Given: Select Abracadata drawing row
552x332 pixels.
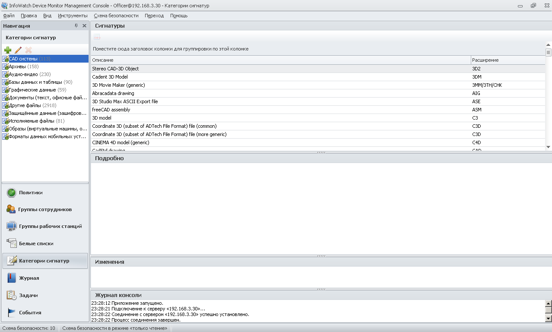Looking at the screenshot, I should [x=318, y=93].
